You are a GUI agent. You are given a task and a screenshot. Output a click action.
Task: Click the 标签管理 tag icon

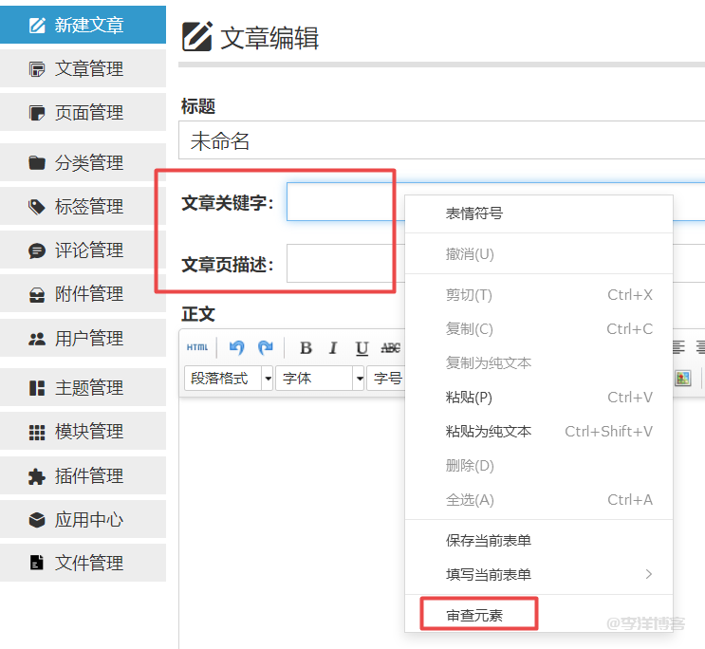tap(37, 206)
